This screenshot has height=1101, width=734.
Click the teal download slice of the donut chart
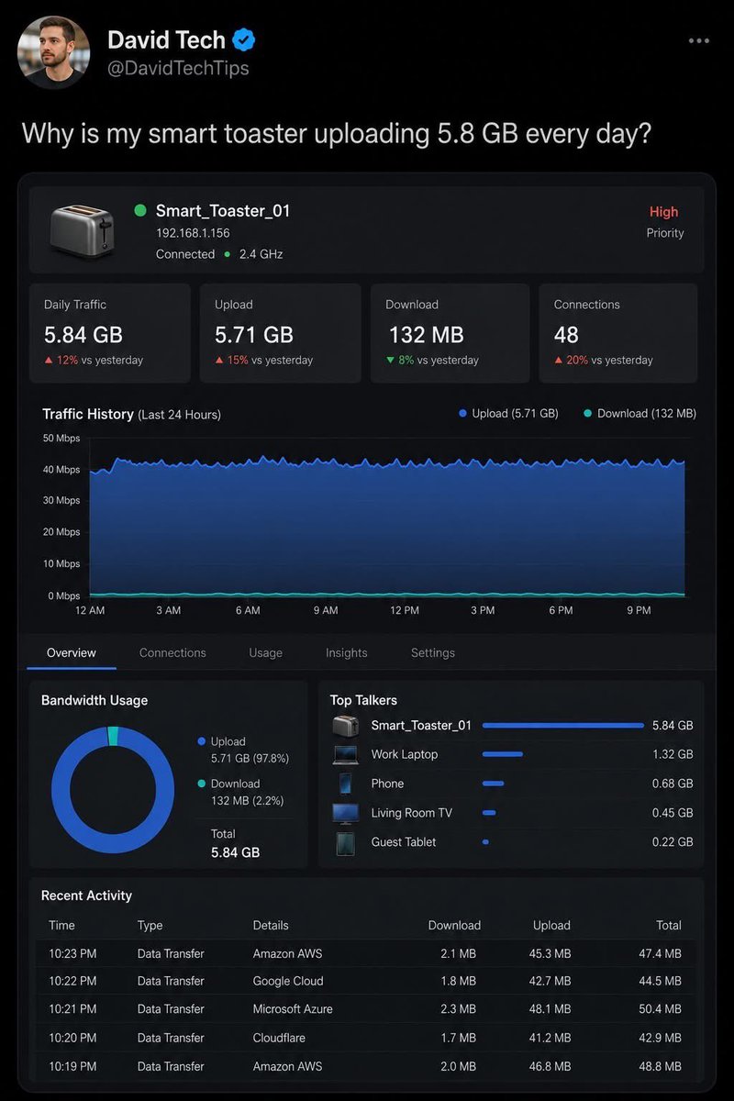tap(113, 736)
